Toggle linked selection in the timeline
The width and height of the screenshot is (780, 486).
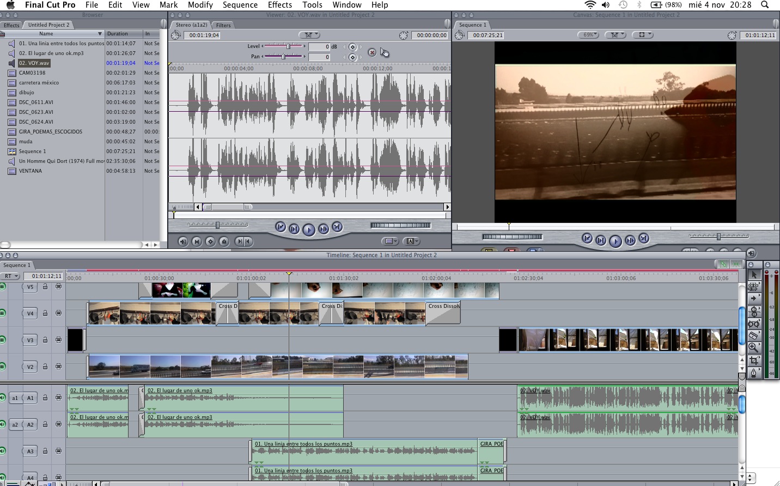click(723, 264)
